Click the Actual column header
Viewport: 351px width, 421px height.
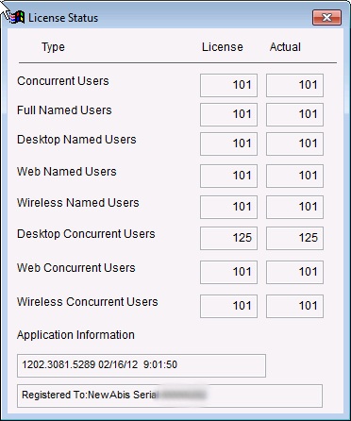[285, 47]
